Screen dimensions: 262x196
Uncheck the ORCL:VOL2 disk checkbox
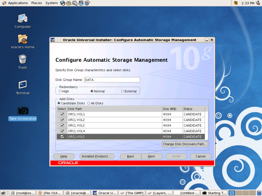pyautogui.click(x=62, y=120)
